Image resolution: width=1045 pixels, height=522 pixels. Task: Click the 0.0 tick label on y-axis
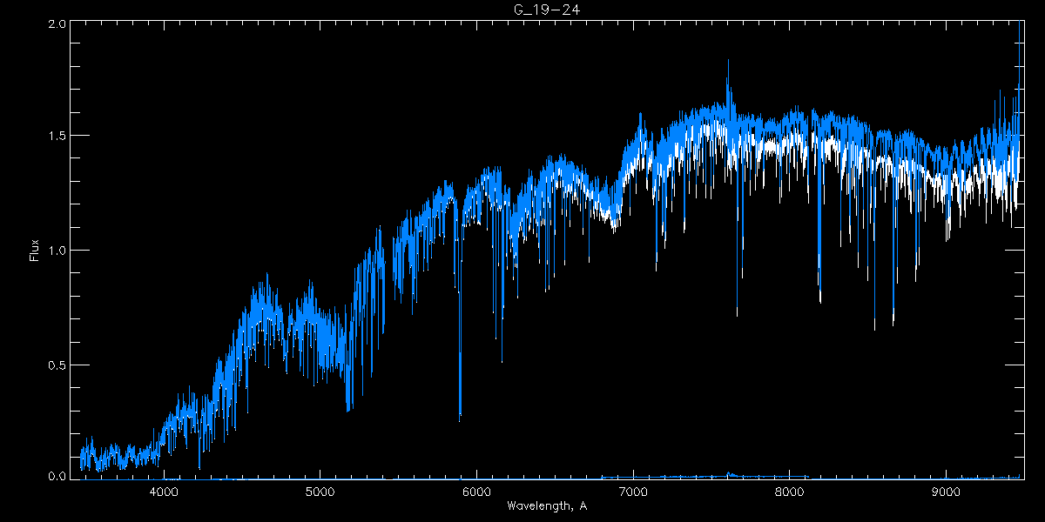[x=57, y=475]
